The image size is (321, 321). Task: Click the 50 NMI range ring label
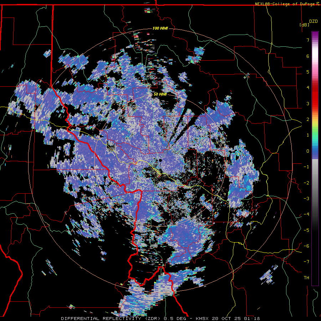[x=160, y=95]
